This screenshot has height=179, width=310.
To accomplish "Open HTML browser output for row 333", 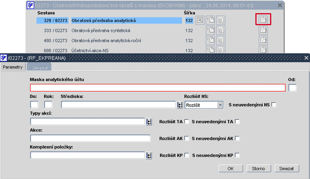I will [x=221, y=30].
